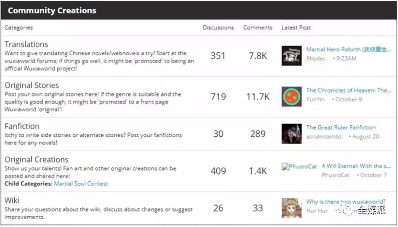Open Rhydec's avatar in Translations row
This screenshot has width=398, height=227.
click(x=291, y=56)
